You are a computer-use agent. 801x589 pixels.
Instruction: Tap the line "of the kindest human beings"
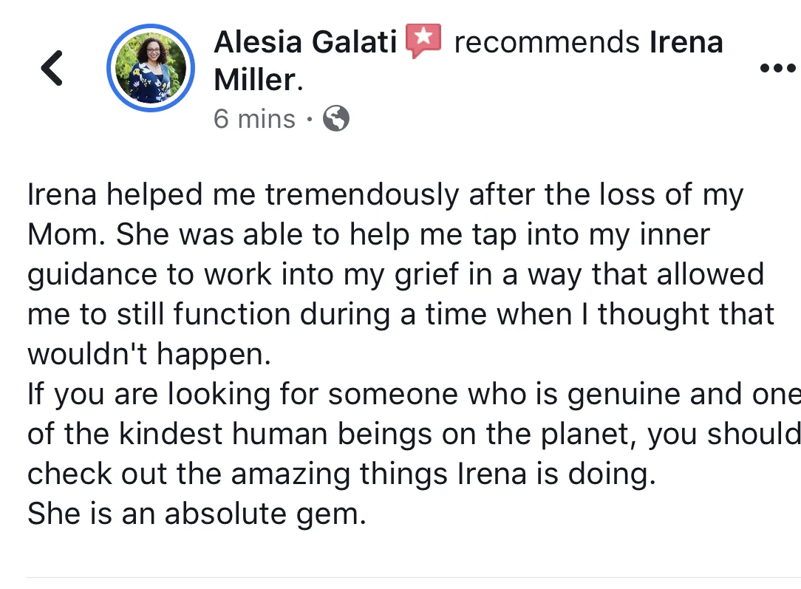(x=412, y=434)
